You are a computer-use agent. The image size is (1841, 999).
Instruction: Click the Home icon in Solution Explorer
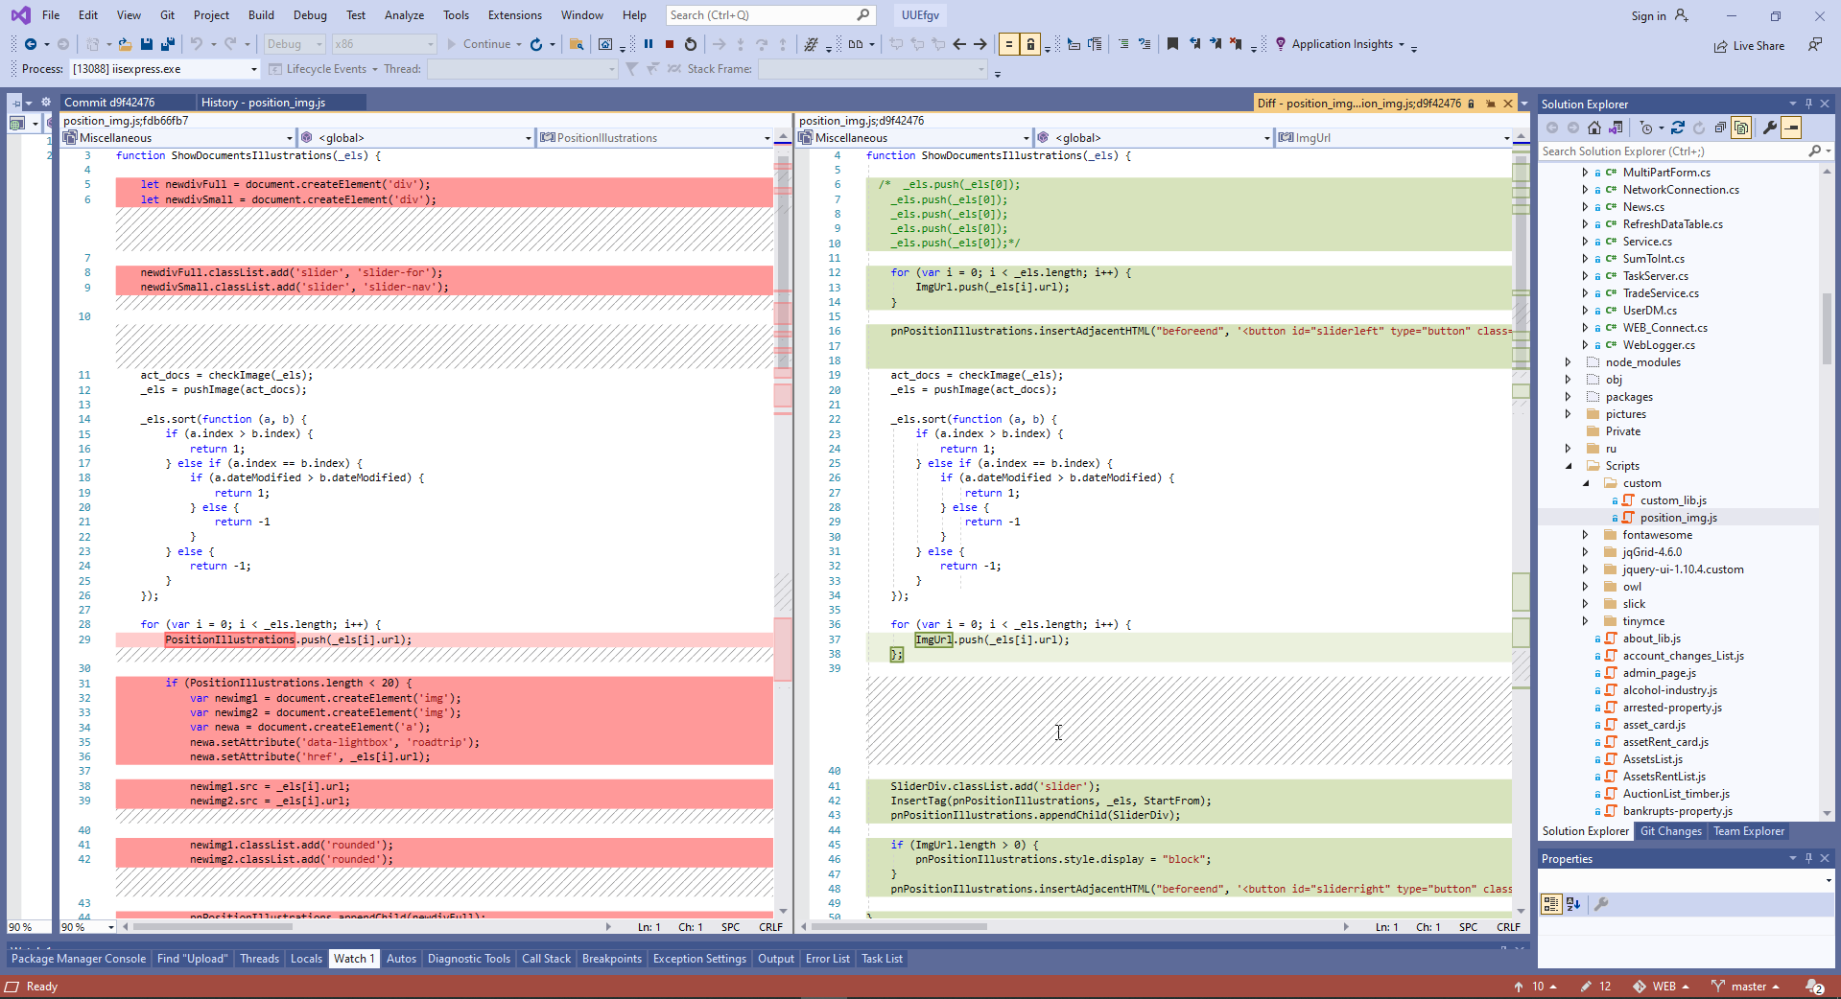coord(1594,128)
